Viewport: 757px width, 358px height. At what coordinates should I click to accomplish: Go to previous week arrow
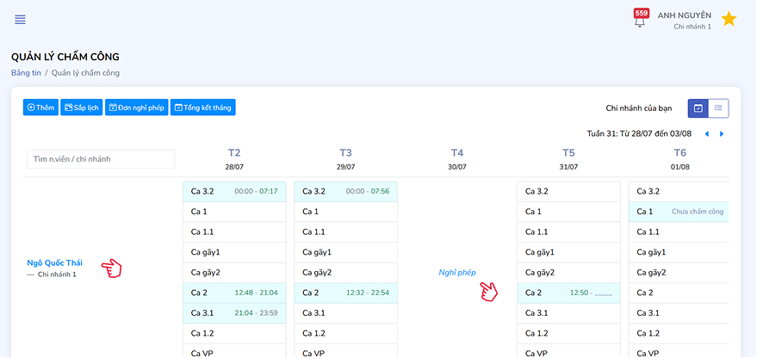[x=707, y=134]
